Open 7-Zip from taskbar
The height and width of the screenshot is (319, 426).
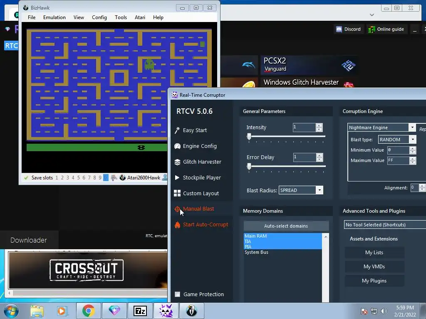140,311
